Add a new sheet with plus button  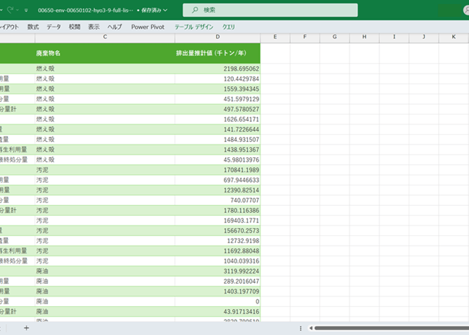point(26,328)
